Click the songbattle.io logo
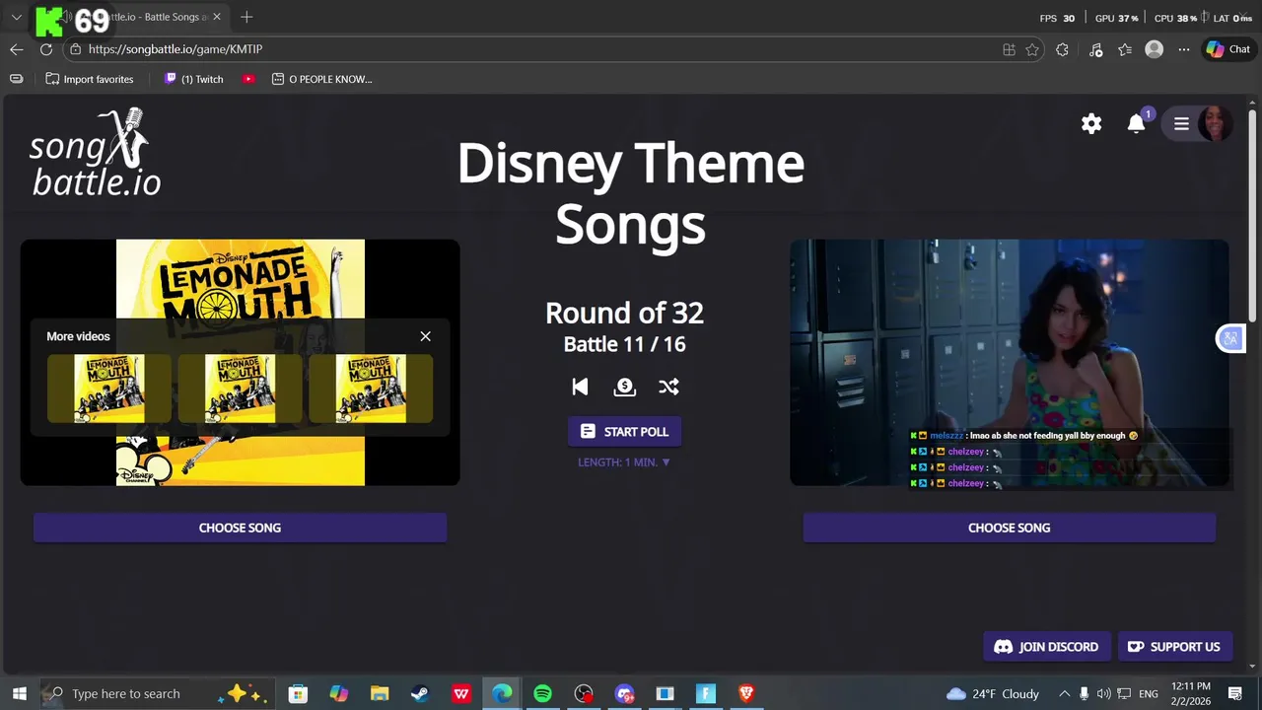Image resolution: width=1262 pixels, height=710 pixels. 95,152
